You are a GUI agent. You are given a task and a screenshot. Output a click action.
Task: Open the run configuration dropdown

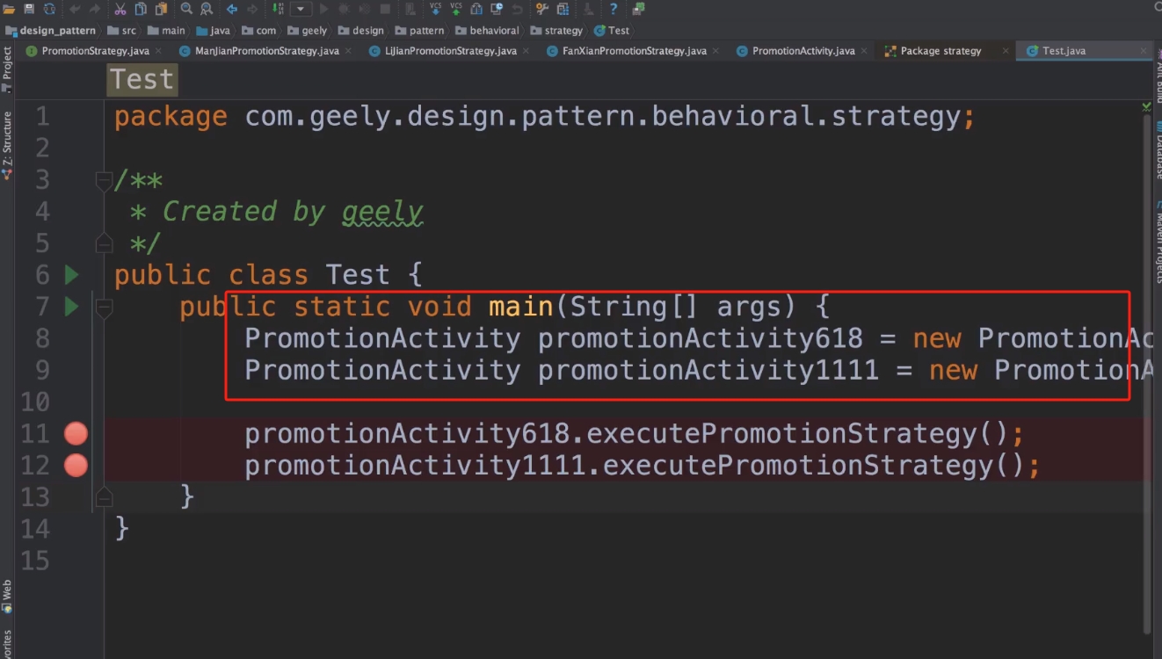(x=301, y=9)
